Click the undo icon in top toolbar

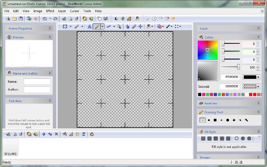(45, 18)
